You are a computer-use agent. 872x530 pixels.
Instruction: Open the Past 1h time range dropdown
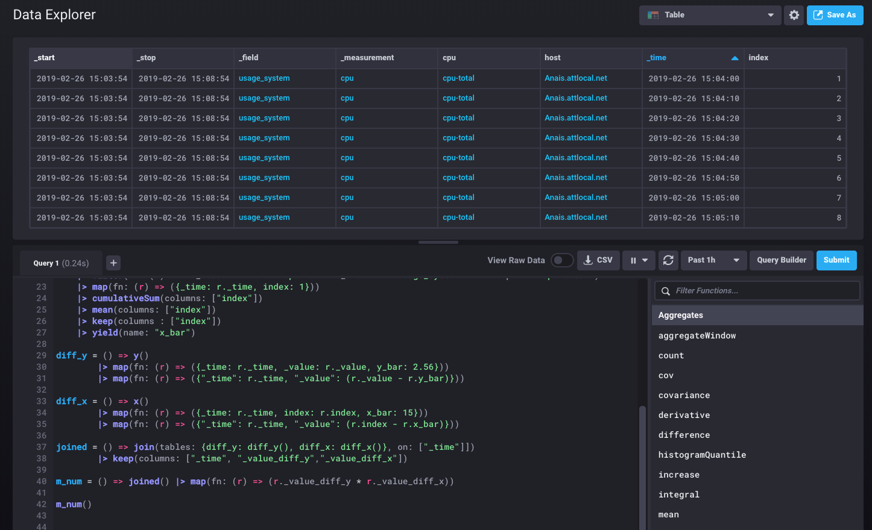tap(713, 260)
